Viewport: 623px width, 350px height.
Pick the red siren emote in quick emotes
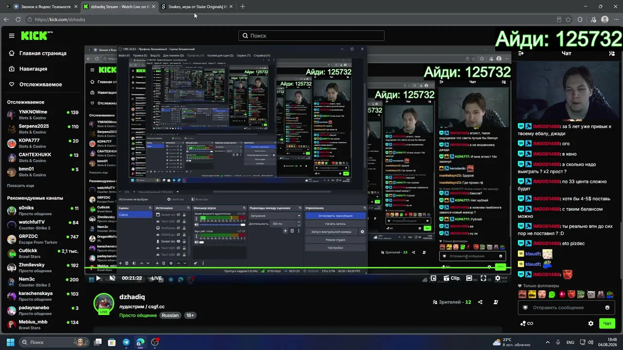562,294
